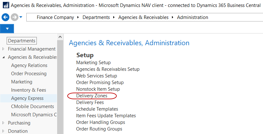Expand the Financial Management tree node
The height and width of the screenshot is (134, 263).
(3, 49)
